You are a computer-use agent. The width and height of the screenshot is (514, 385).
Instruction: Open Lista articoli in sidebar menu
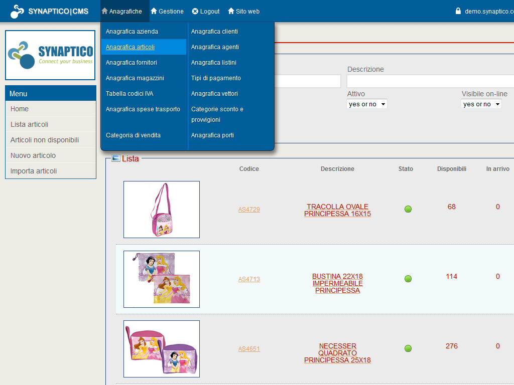51,124
